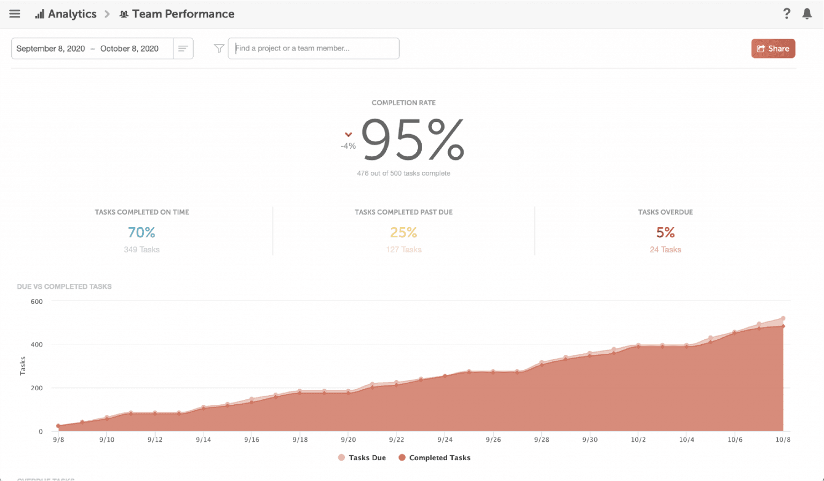Expand the breadcrumb chevron after Analytics

pos(106,14)
